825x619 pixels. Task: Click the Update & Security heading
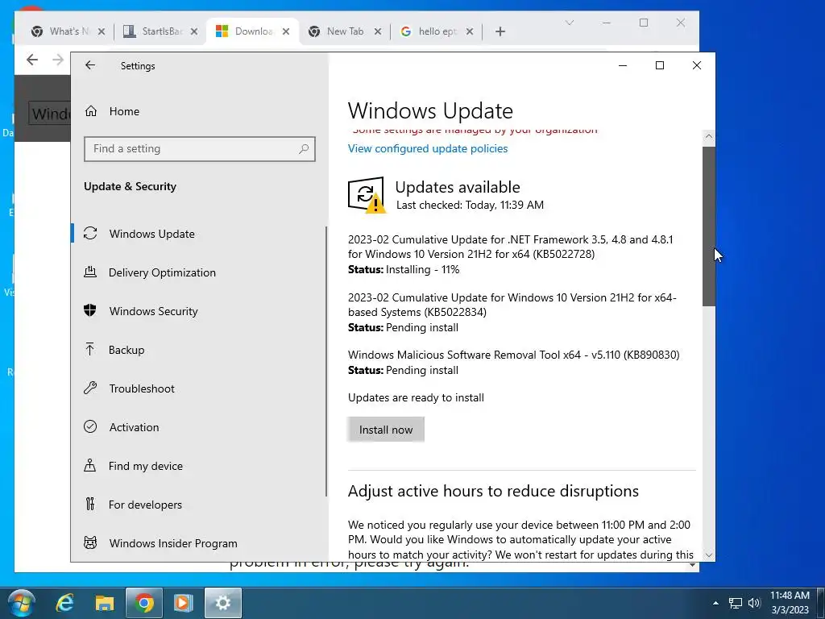click(130, 186)
